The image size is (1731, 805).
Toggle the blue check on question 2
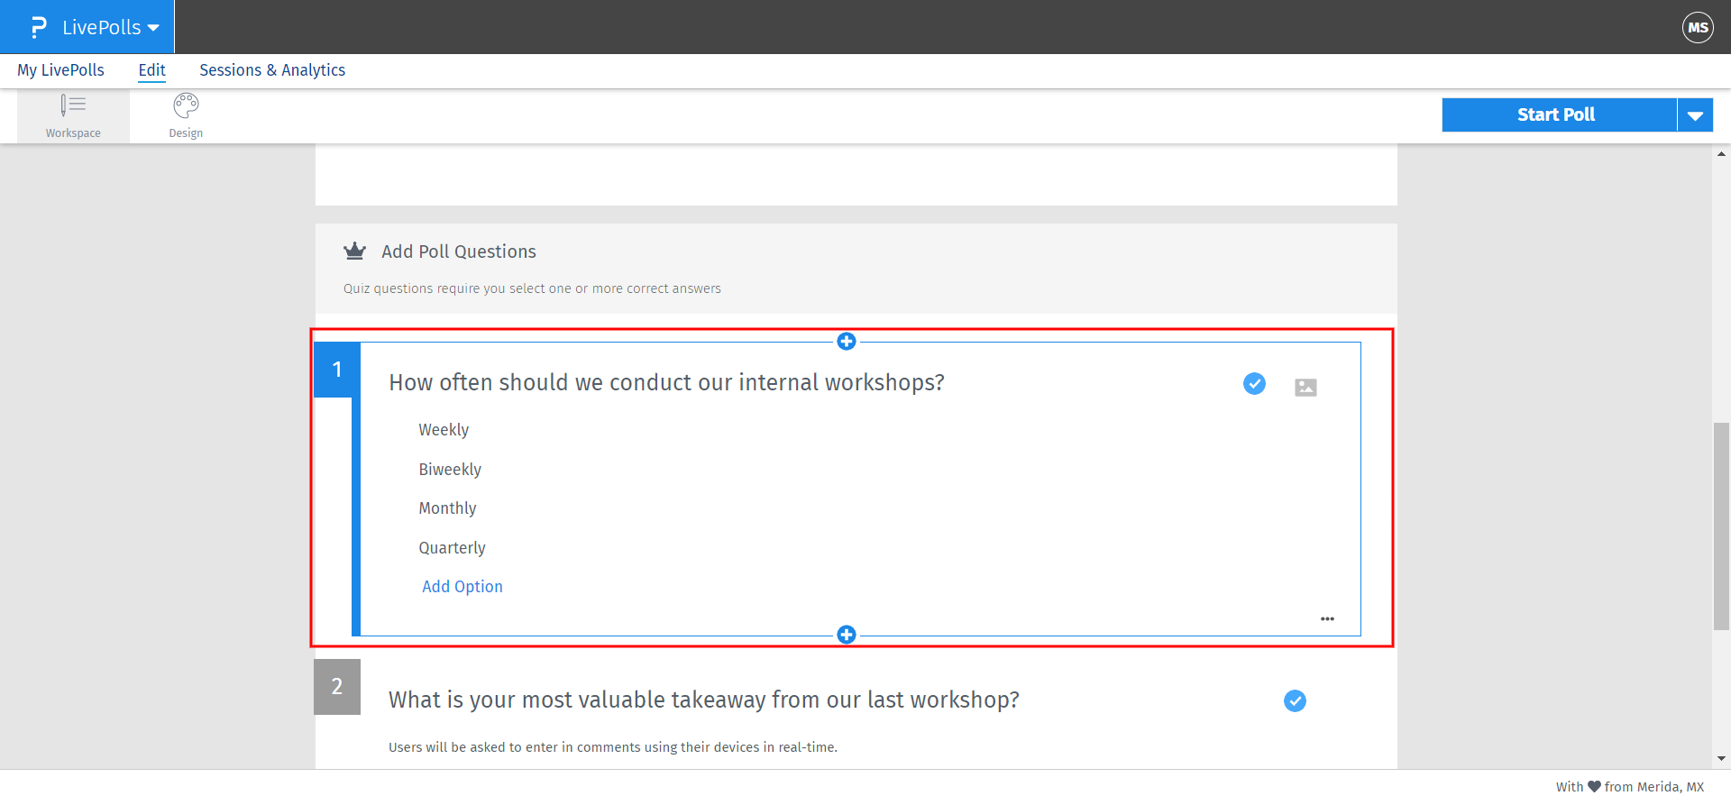click(1295, 701)
